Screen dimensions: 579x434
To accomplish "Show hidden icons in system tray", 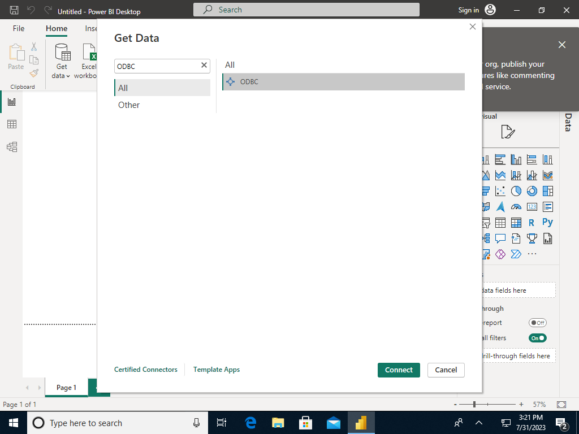I will coord(478,422).
